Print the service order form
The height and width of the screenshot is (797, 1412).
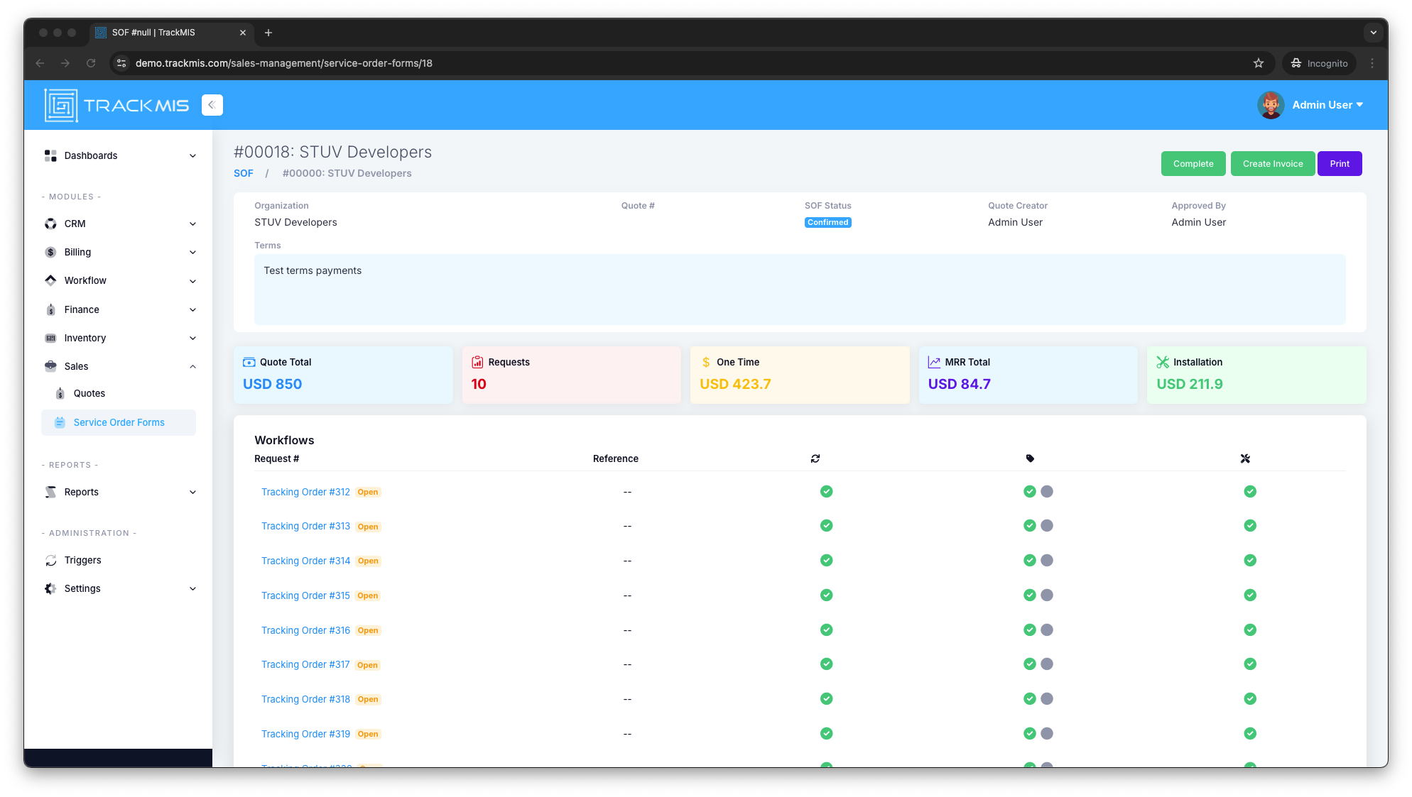1340,163
